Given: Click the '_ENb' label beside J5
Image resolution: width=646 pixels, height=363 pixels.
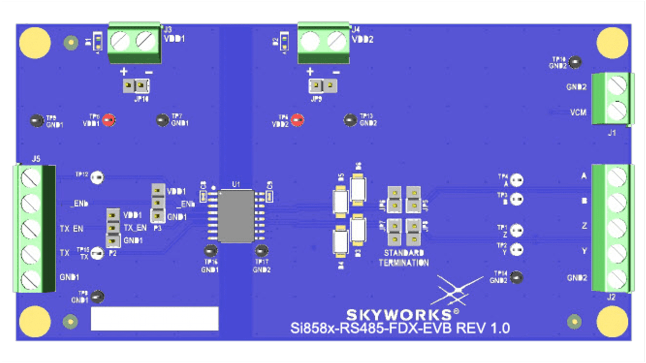Looking at the screenshot, I should click(x=78, y=204).
